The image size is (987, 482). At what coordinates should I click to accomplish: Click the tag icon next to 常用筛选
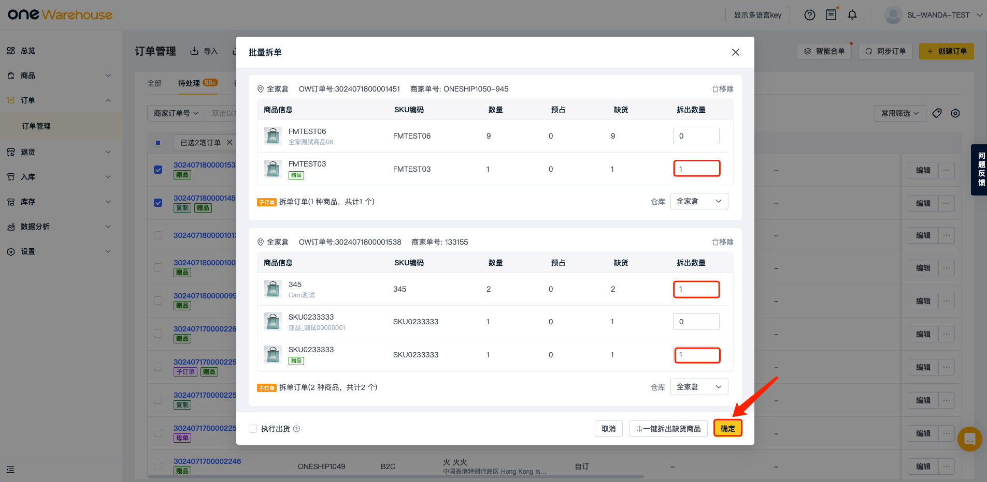coord(937,113)
